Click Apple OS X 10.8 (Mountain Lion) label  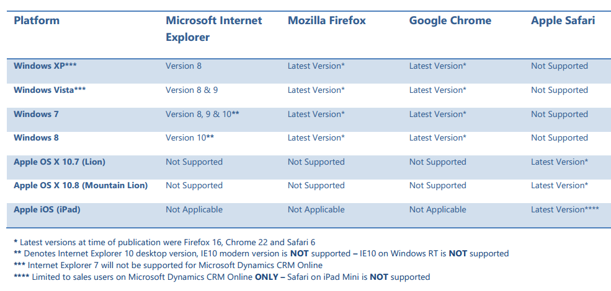[x=81, y=185]
